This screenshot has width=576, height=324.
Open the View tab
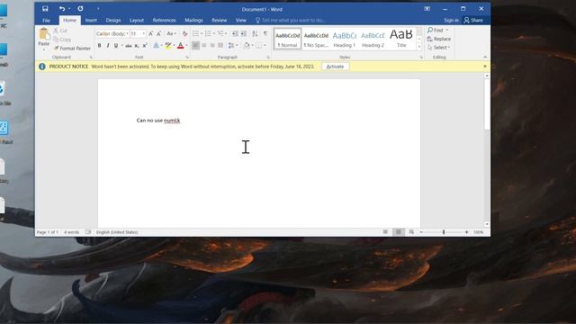coord(241,20)
